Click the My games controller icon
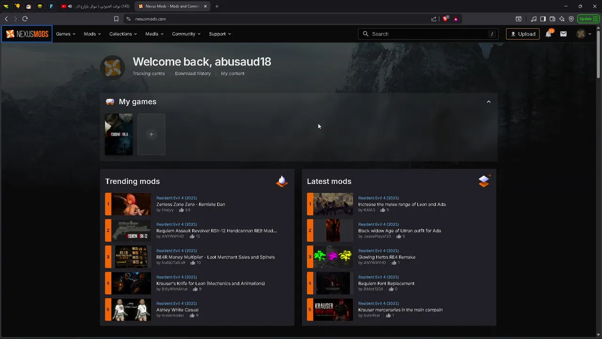The width and height of the screenshot is (602, 339). pyautogui.click(x=110, y=102)
